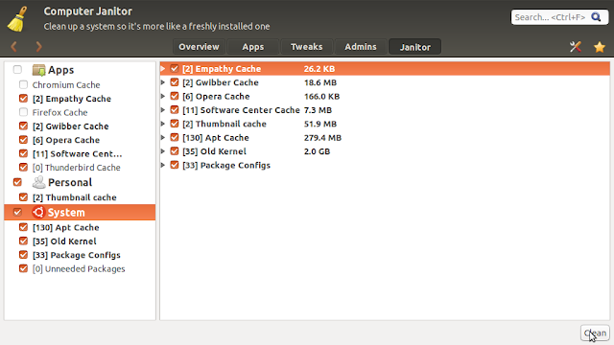
Task: Click the Computer Janitor broom icon
Action: pos(17,19)
